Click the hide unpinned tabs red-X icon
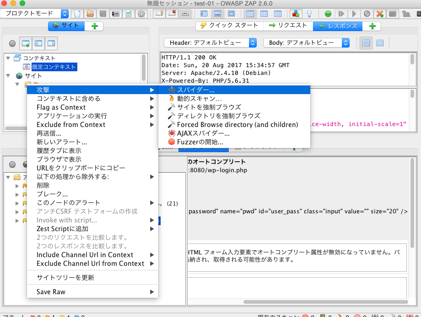Image resolution: width=421 pixels, height=317 pixels. 172,13
